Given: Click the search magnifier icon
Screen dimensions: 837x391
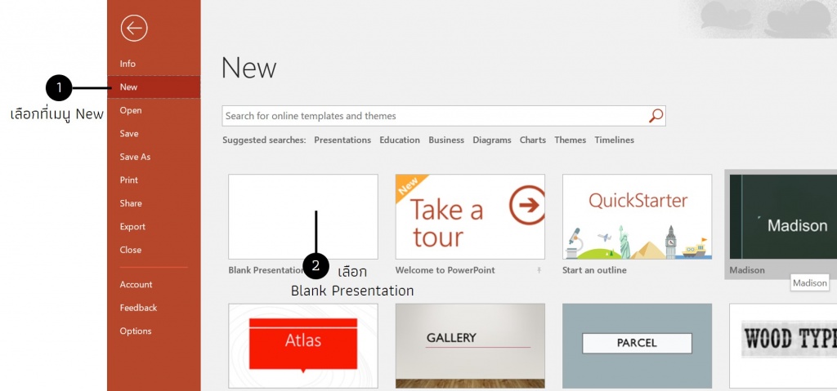Looking at the screenshot, I should (x=656, y=116).
